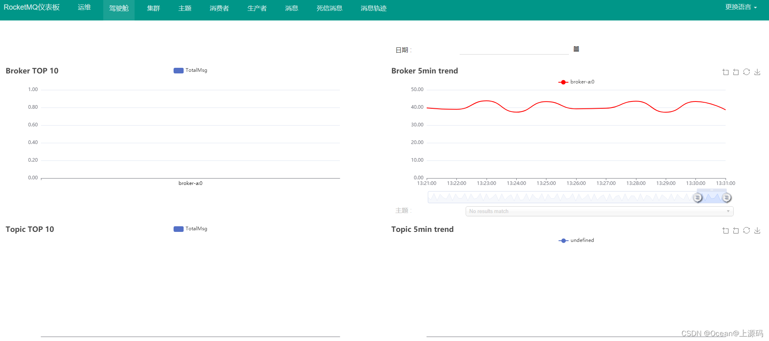The height and width of the screenshot is (341, 769).
Task: Click the Topic 5min trend title
Action: (x=422, y=229)
